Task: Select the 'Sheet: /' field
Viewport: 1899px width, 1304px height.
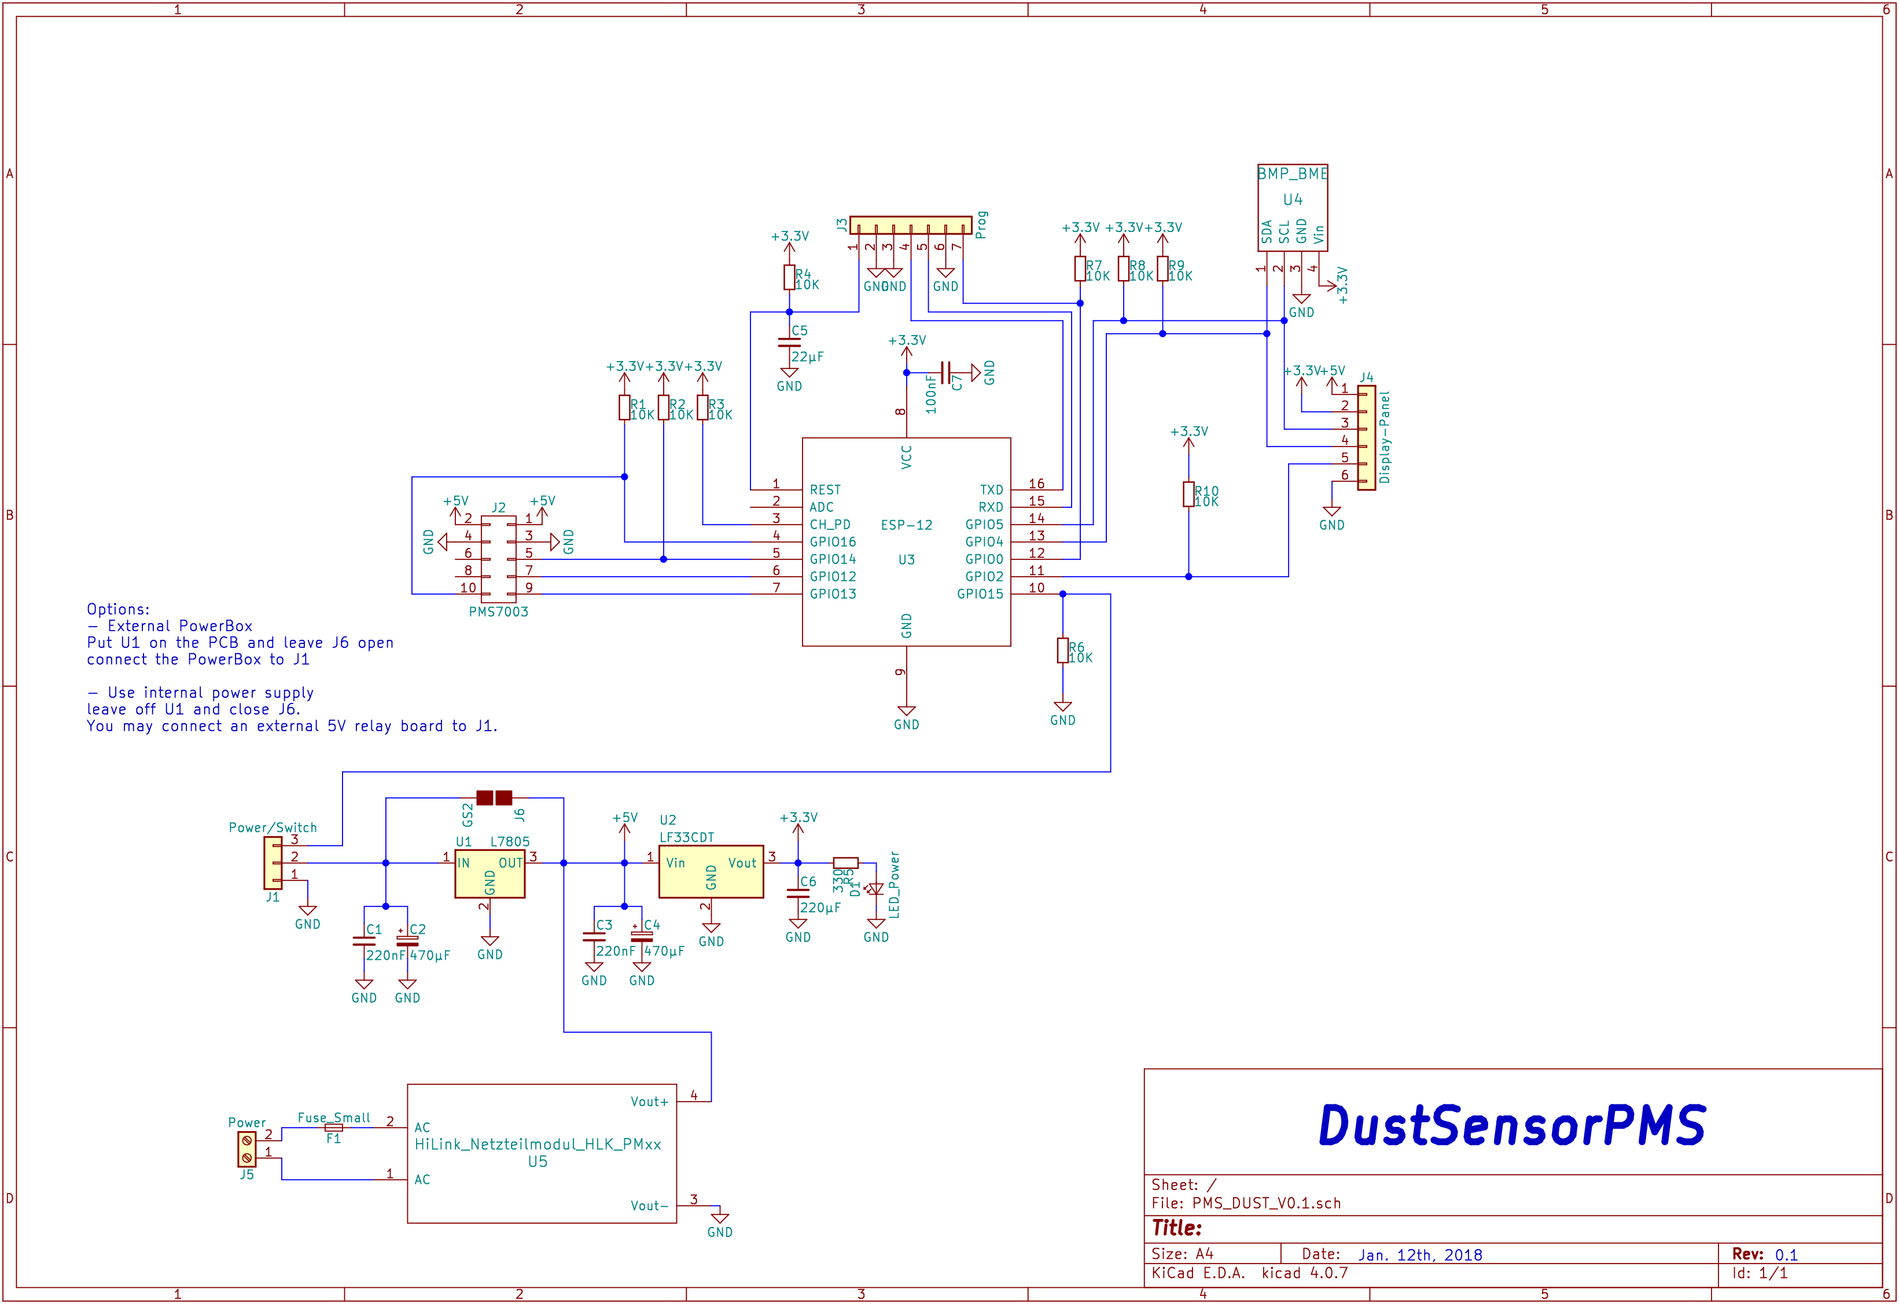Action: click(x=1184, y=1185)
